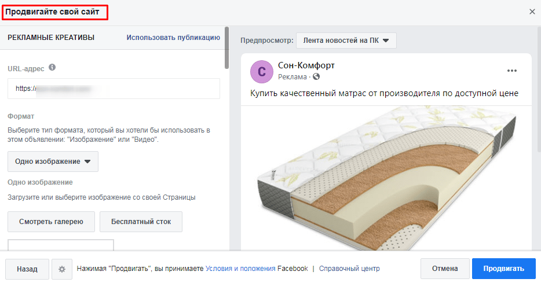Click the blue Продвигать button
Viewport: 541px width, 286px height.
click(x=503, y=269)
